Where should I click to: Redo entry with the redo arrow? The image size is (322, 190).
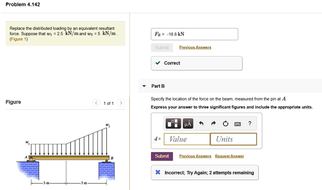click(213, 123)
